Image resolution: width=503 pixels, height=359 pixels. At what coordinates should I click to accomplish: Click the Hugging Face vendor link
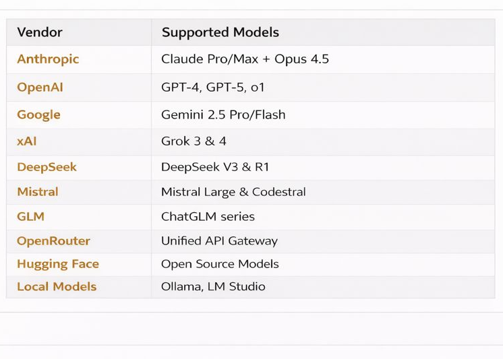point(58,264)
